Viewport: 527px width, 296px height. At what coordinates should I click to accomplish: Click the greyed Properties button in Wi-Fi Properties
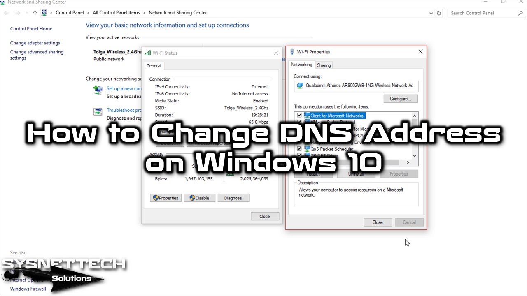[x=399, y=174]
